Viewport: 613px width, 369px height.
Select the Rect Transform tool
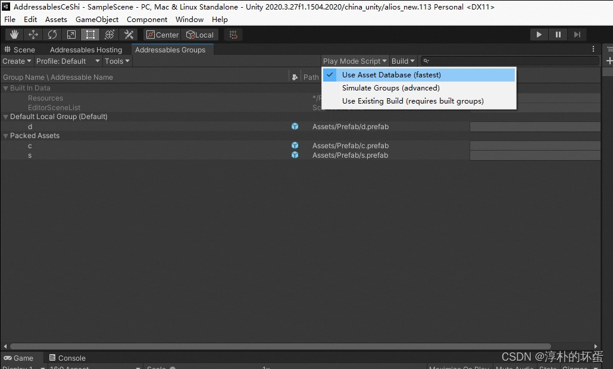(x=90, y=35)
